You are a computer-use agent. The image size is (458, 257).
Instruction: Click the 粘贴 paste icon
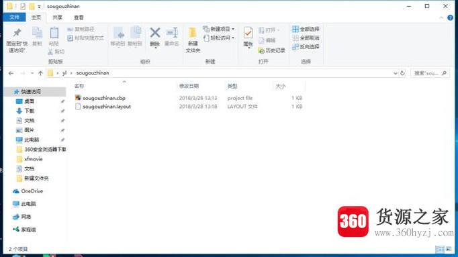point(54,33)
